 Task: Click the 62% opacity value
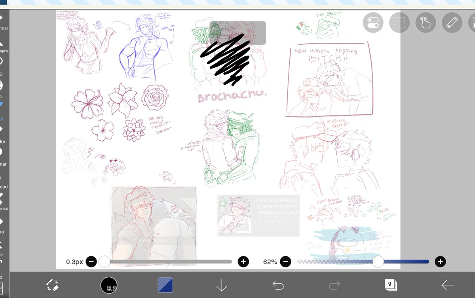tap(270, 262)
